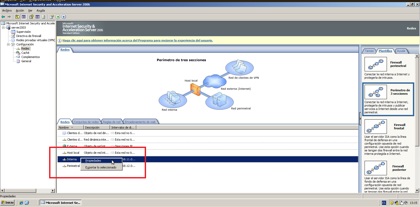Switch to Conjuntos de redes tab
Screen dimensions: 420x207
click(86, 122)
